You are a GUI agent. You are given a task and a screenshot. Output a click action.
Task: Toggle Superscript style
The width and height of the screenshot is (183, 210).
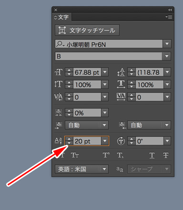pos(106,155)
